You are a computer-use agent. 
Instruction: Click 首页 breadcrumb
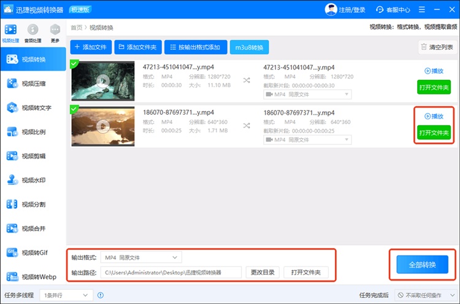77,28
